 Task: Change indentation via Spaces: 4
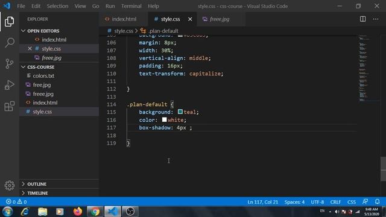point(294,202)
